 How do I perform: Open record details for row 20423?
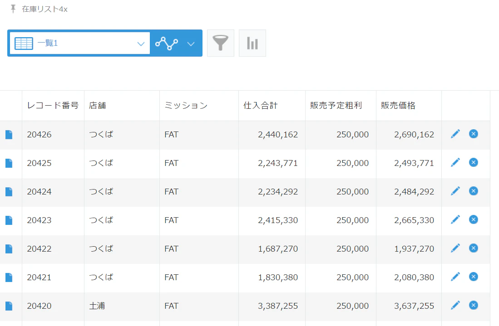[x=9, y=220]
